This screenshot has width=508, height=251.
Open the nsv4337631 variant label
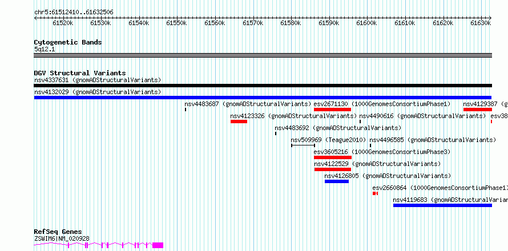click(98, 80)
